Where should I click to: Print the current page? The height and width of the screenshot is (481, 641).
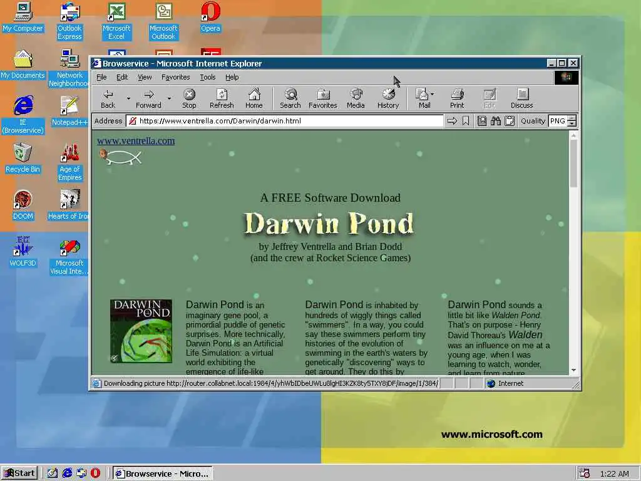[457, 98]
